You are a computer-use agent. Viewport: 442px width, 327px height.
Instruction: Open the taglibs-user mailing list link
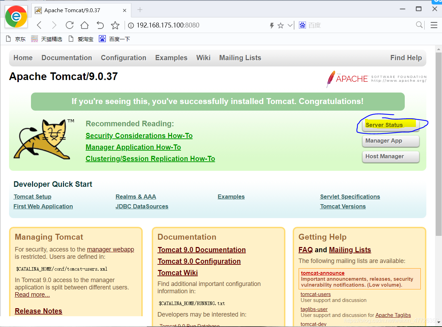[x=314, y=309]
